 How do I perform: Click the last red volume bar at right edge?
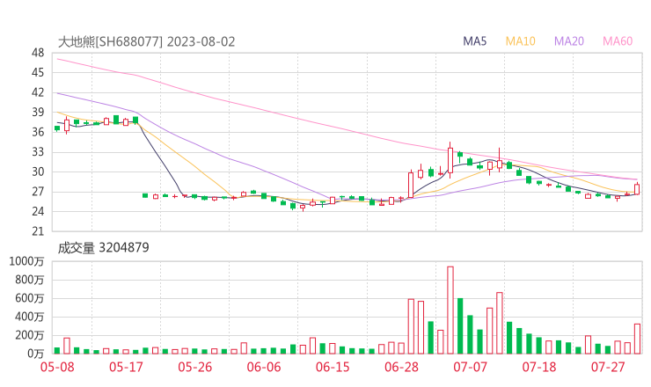(637, 339)
